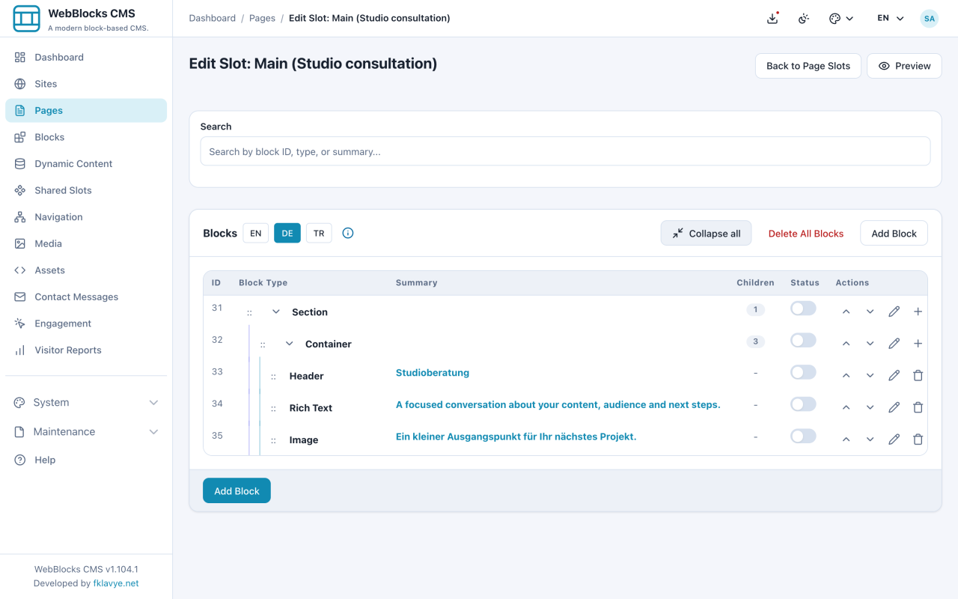Open the fklavye.net developer link
Viewport: 958px width, 599px height.
[x=116, y=583]
